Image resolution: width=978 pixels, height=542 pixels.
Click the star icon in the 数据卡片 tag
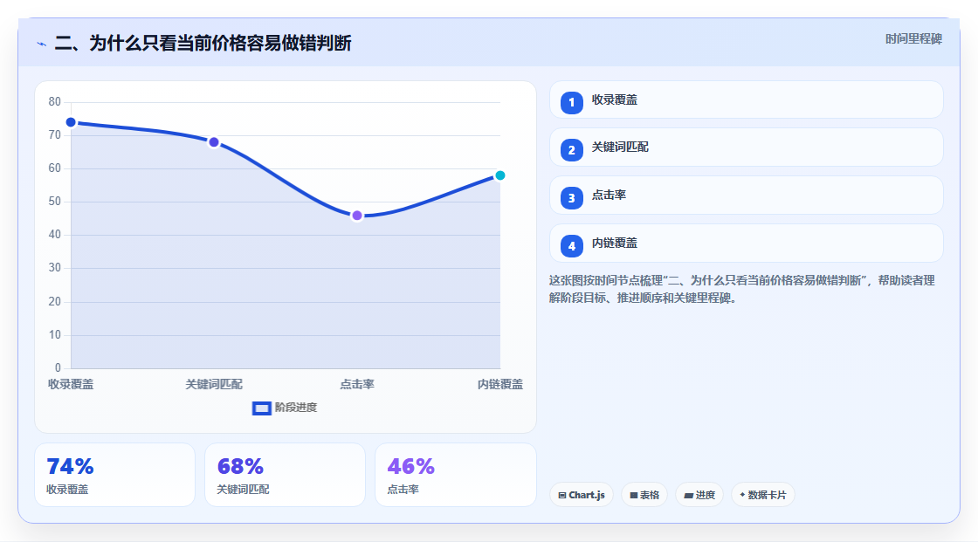742,495
